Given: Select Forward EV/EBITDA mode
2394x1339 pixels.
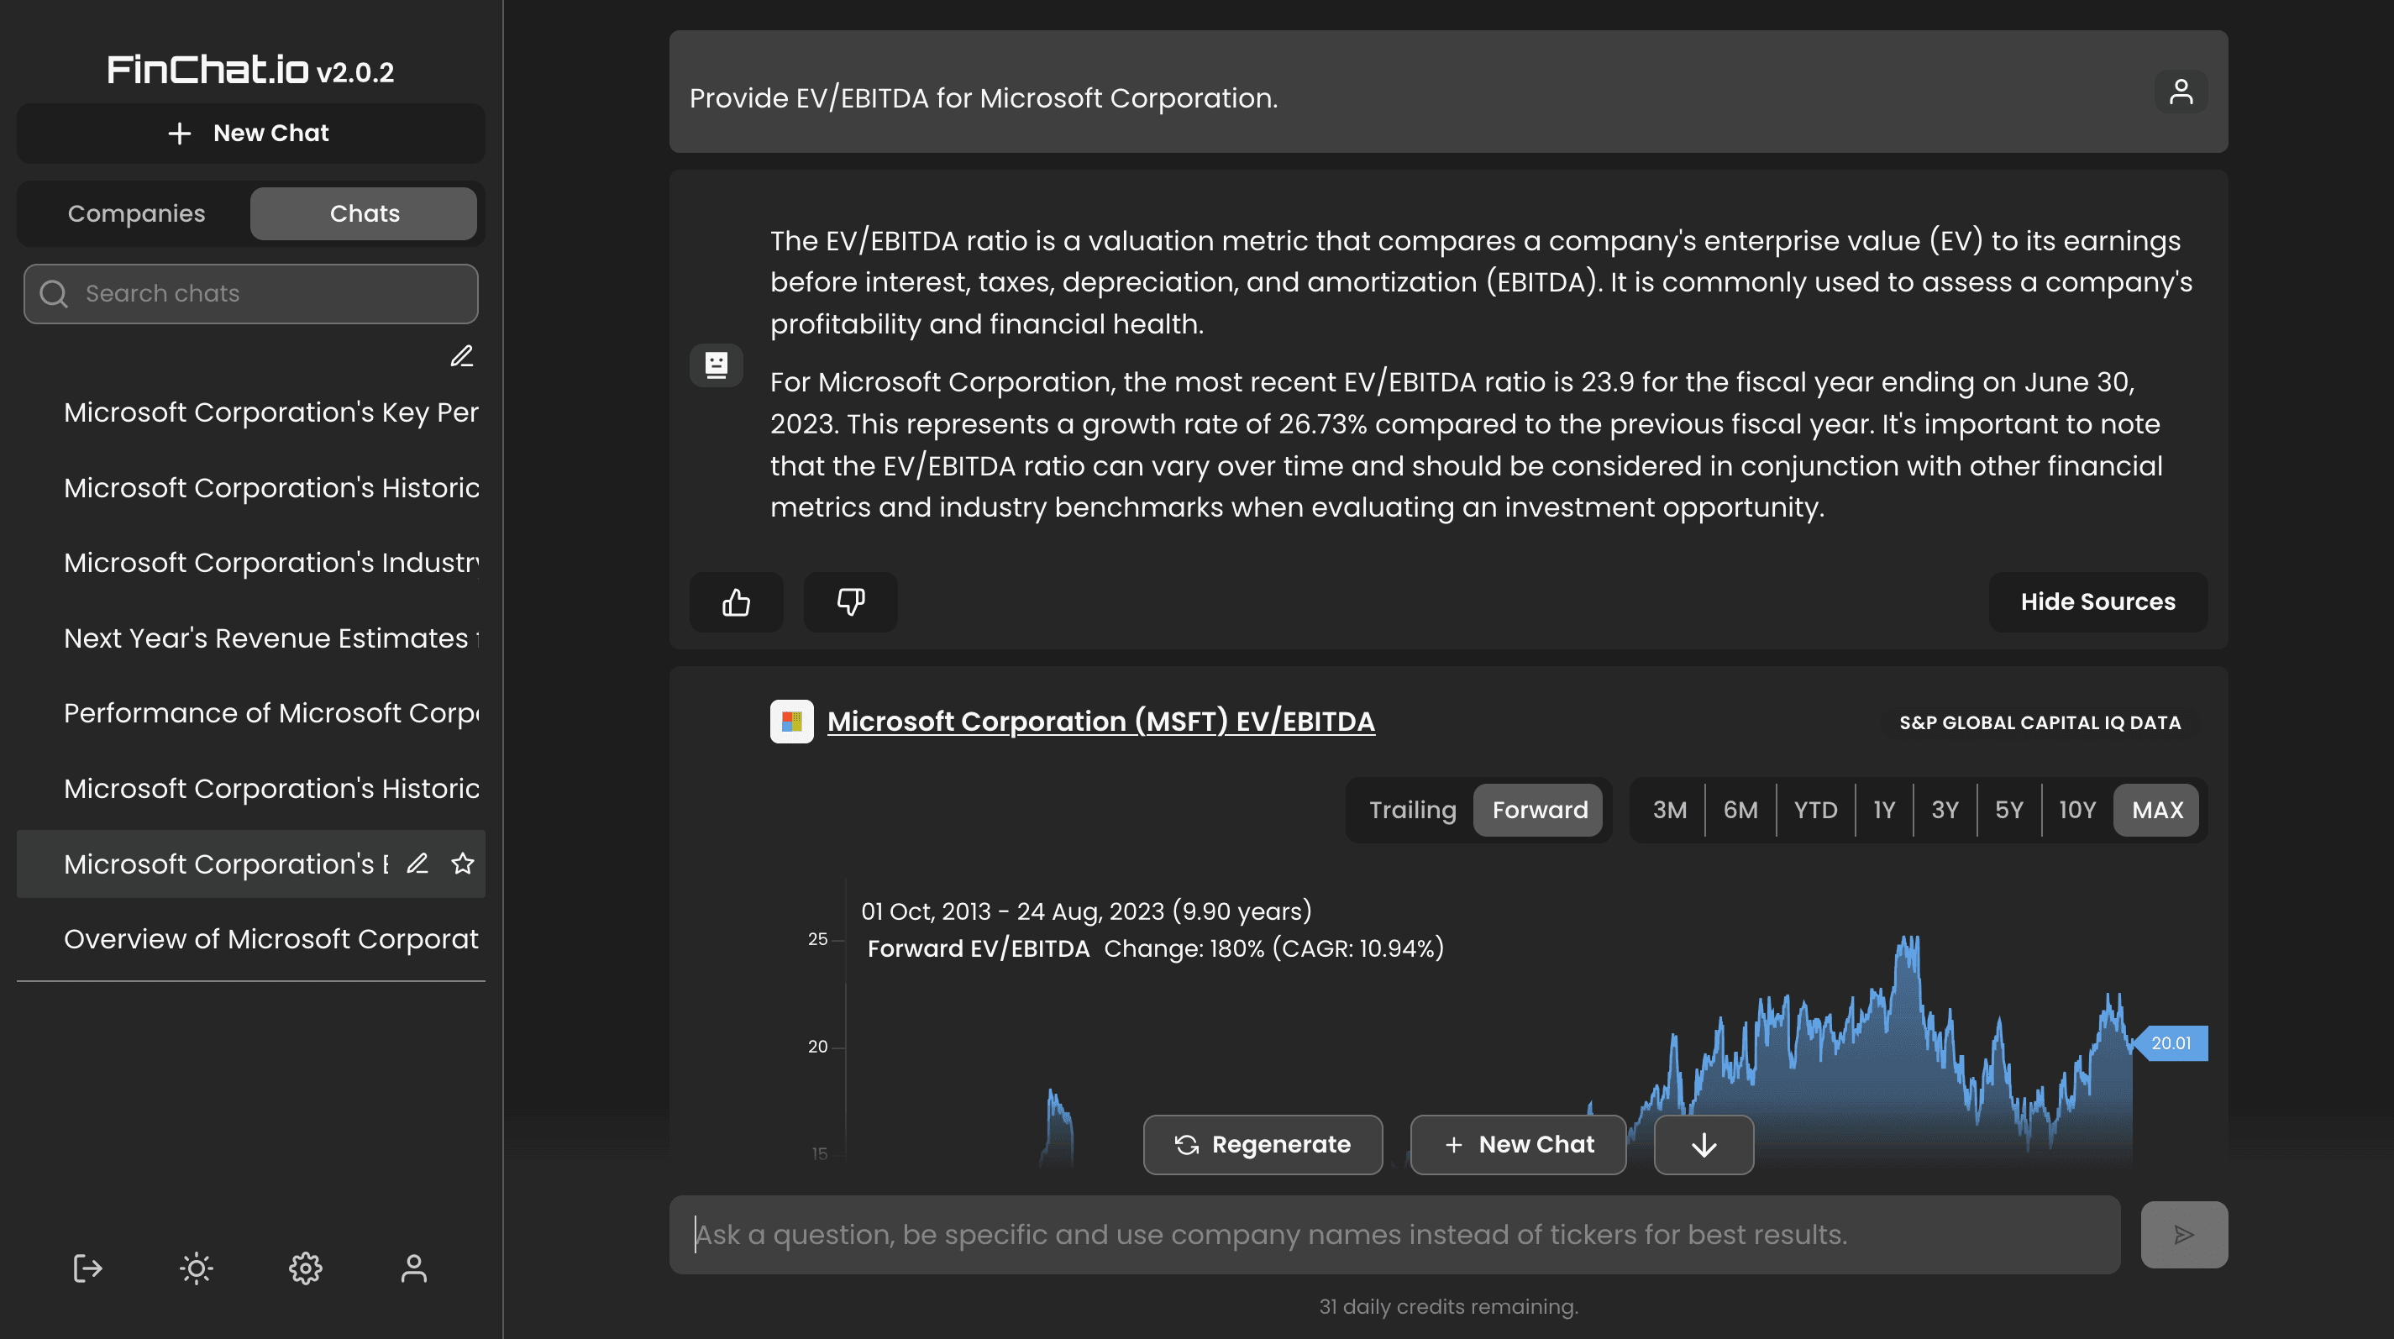Looking at the screenshot, I should point(1539,811).
